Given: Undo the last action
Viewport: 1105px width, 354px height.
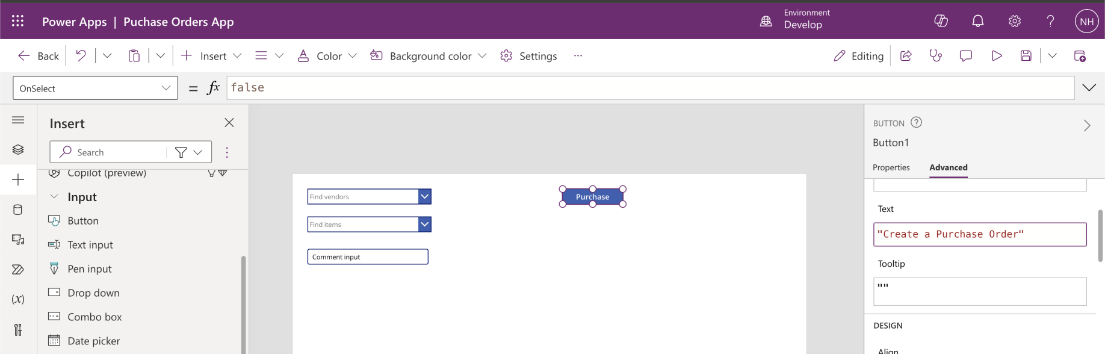Looking at the screenshot, I should point(81,55).
